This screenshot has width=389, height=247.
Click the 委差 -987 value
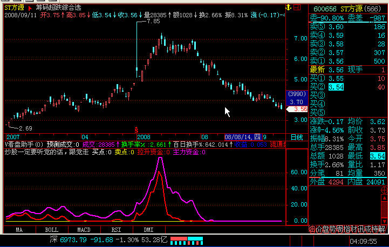[377, 18]
